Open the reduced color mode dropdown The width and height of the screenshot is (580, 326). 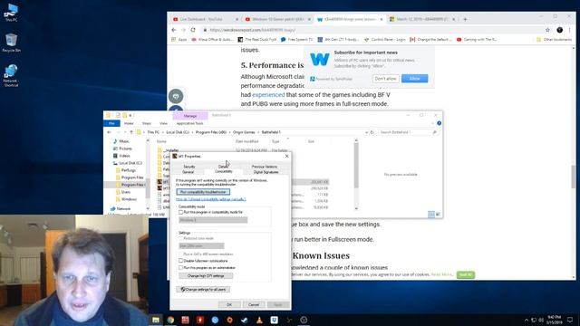click(x=201, y=245)
